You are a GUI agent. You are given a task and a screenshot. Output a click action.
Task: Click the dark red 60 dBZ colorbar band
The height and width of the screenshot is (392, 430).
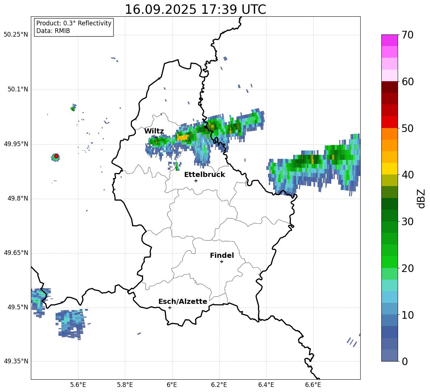[389, 87]
